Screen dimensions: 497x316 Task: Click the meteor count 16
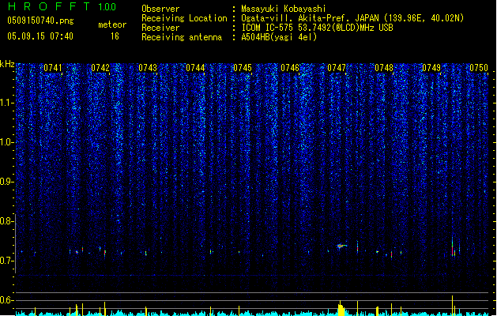115,36
